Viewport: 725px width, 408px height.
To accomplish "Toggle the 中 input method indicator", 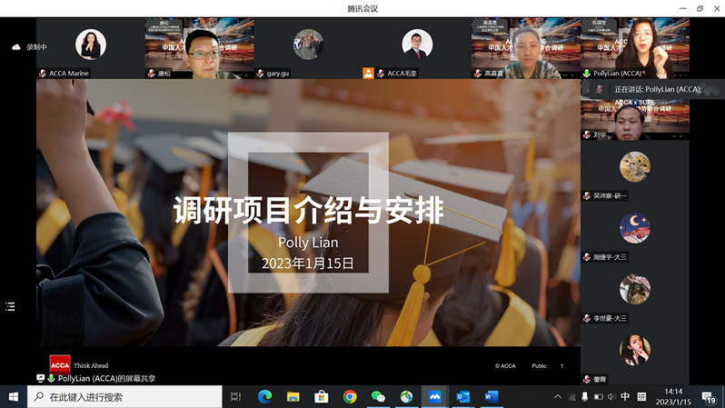I will [x=625, y=396].
